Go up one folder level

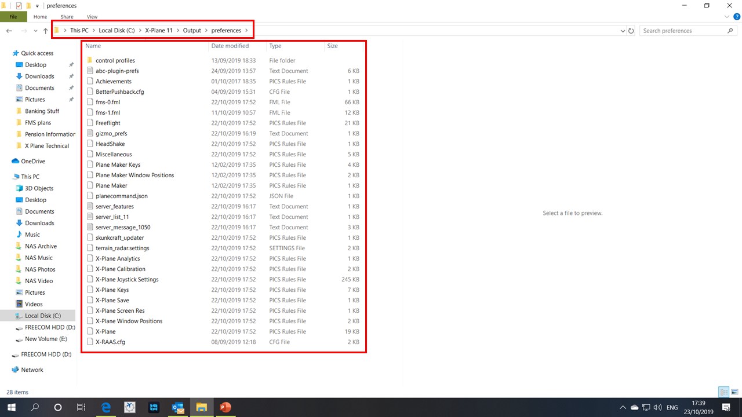pyautogui.click(x=45, y=31)
